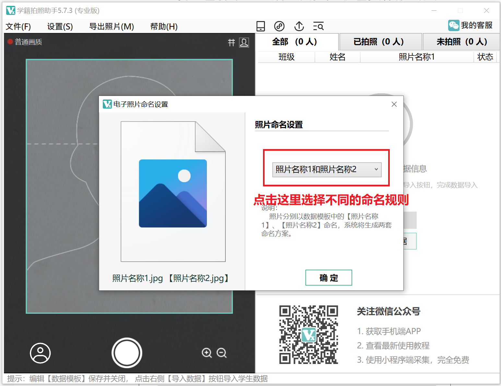The image size is (501, 386).
Task: Open the 照片名称1和照片名称2 naming dropdown
Action: click(x=327, y=170)
